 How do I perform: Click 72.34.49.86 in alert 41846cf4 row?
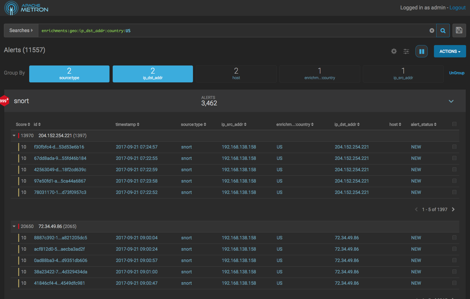pyautogui.click(x=347, y=283)
